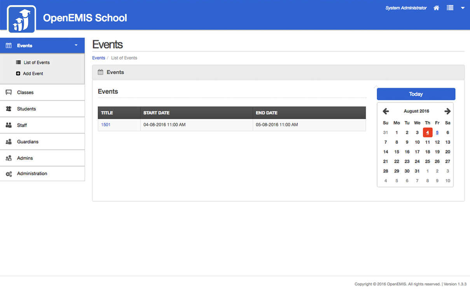The width and height of the screenshot is (470, 291).
Task: Open the list icon in the top bar
Action: coord(450,8)
